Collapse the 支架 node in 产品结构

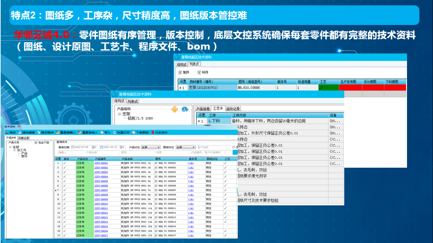120,114
